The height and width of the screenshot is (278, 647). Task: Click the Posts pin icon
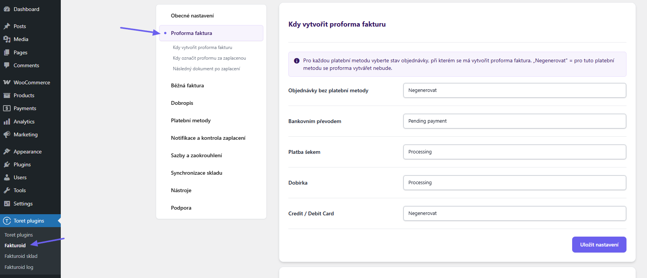pyautogui.click(x=7, y=26)
